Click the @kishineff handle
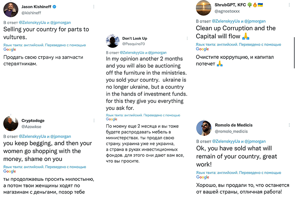 31,13
